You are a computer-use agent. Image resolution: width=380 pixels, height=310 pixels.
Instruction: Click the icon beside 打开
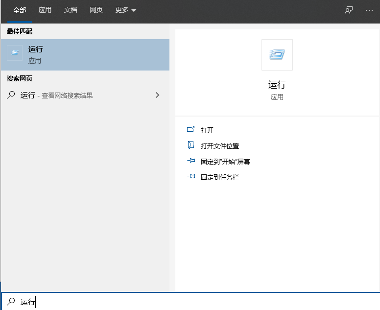191,130
